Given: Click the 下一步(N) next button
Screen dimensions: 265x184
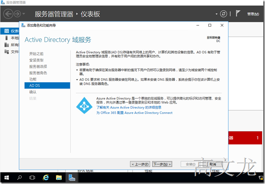Looking at the screenshot, I should 162,164.
